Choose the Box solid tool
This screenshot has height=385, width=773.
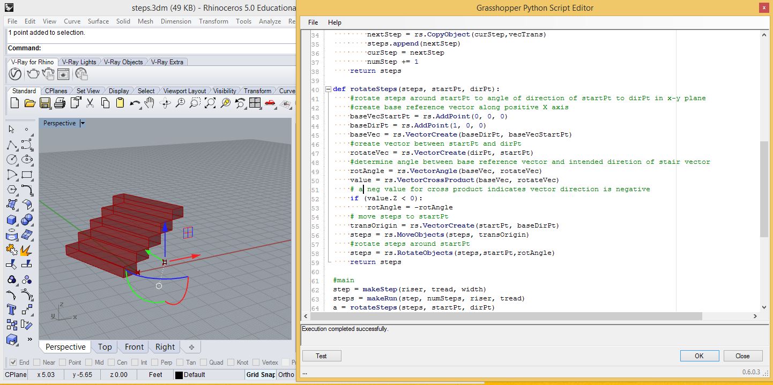(x=12, y=220)
